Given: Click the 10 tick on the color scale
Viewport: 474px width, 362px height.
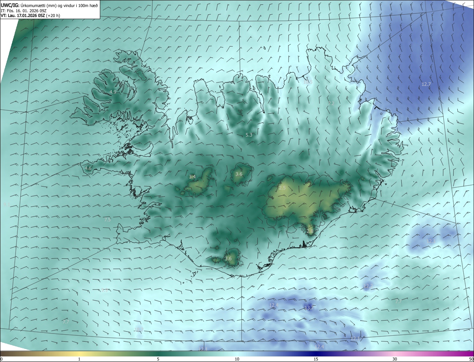Looking at the screenshot, I should coord(237,359).
